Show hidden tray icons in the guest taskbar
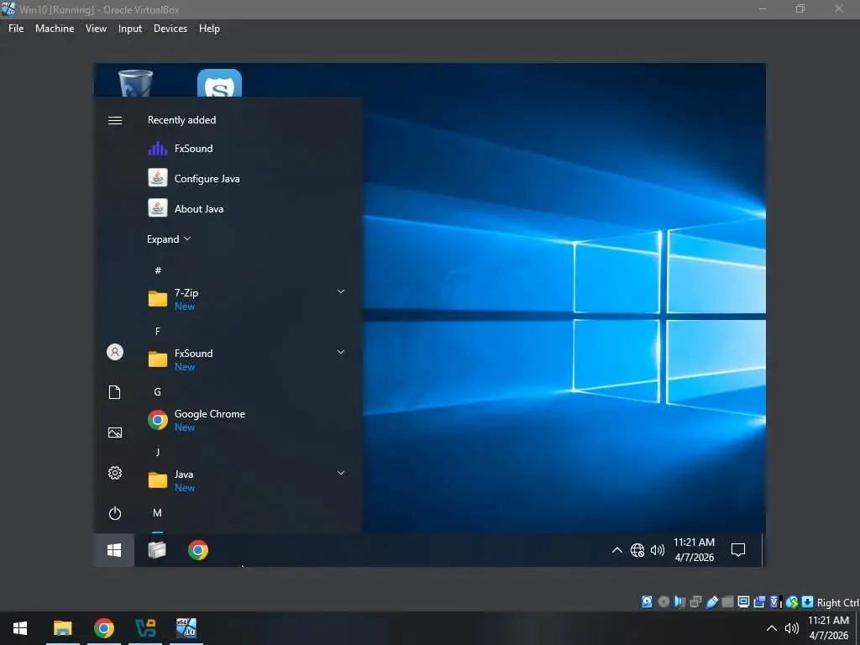860x645 pixels. pos(616,549)
